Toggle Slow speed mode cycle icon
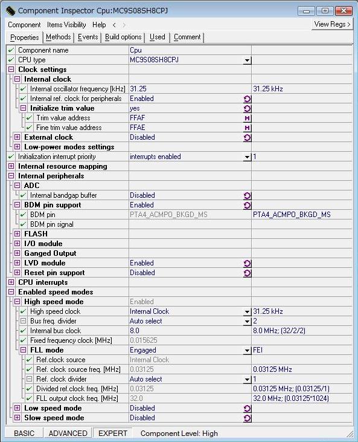 tap(247, 418)
